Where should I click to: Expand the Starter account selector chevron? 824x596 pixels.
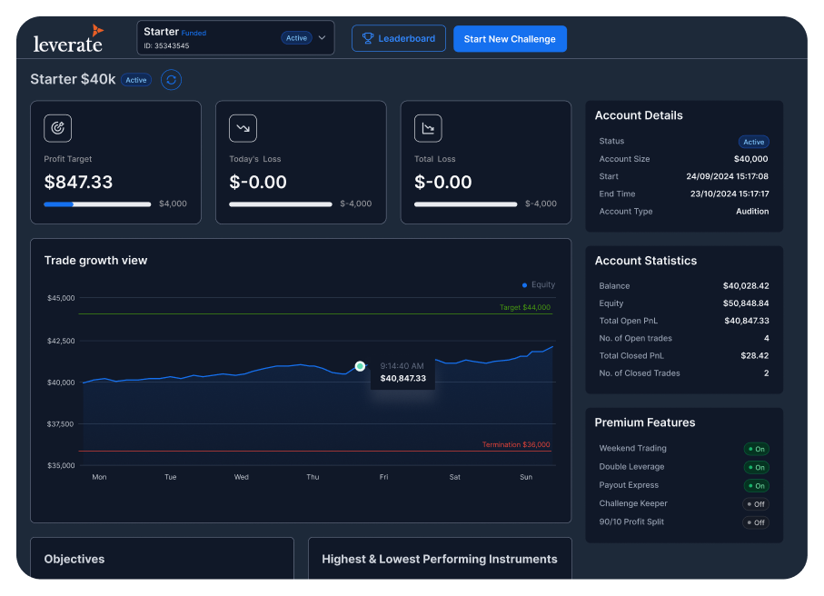pyautogui.click(x=322, y=38)
